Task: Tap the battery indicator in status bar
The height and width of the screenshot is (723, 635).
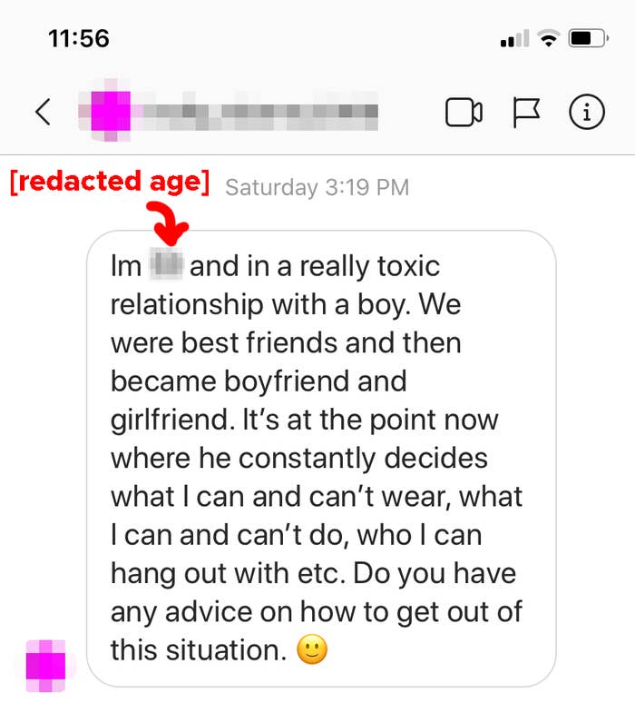Action: point(589,38)
